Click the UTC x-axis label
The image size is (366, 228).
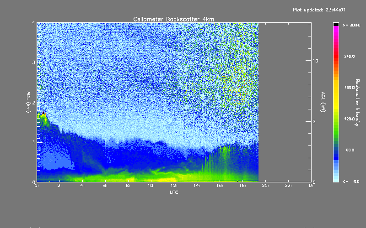click(x=174, y=192)
